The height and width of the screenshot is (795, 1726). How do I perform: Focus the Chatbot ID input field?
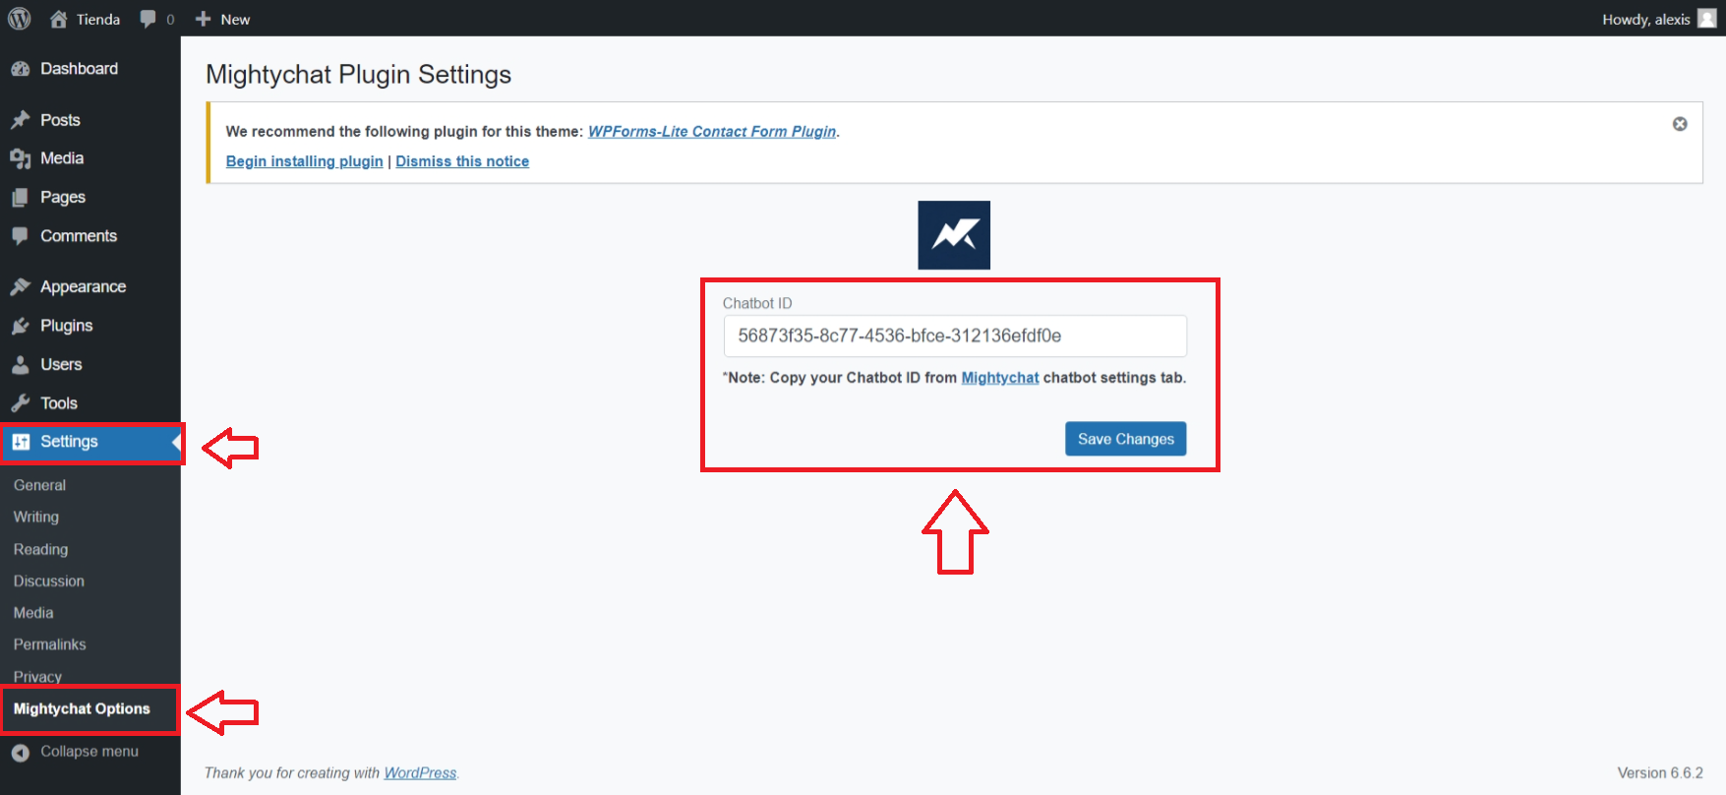coord(955,336)
